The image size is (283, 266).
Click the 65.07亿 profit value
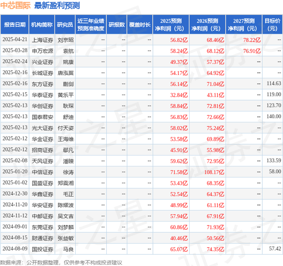[x=179, y=249]
